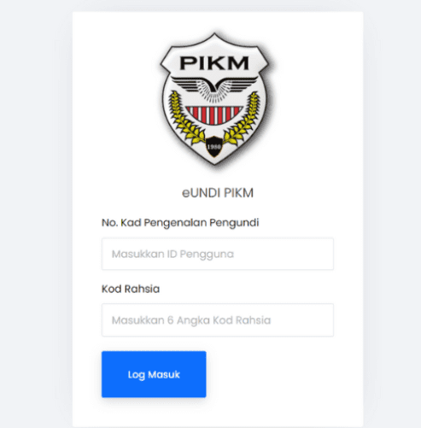Click the blue Log Masuk button

154,374
